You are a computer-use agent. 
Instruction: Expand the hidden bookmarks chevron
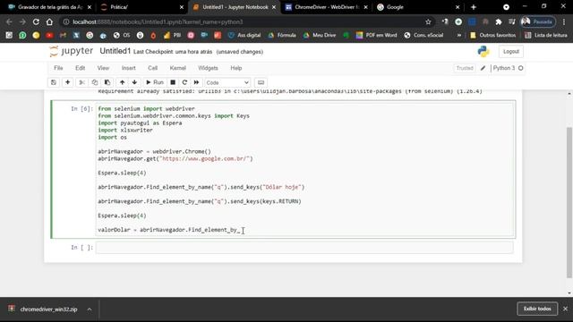pyautogui.click(x=459, y=35)
